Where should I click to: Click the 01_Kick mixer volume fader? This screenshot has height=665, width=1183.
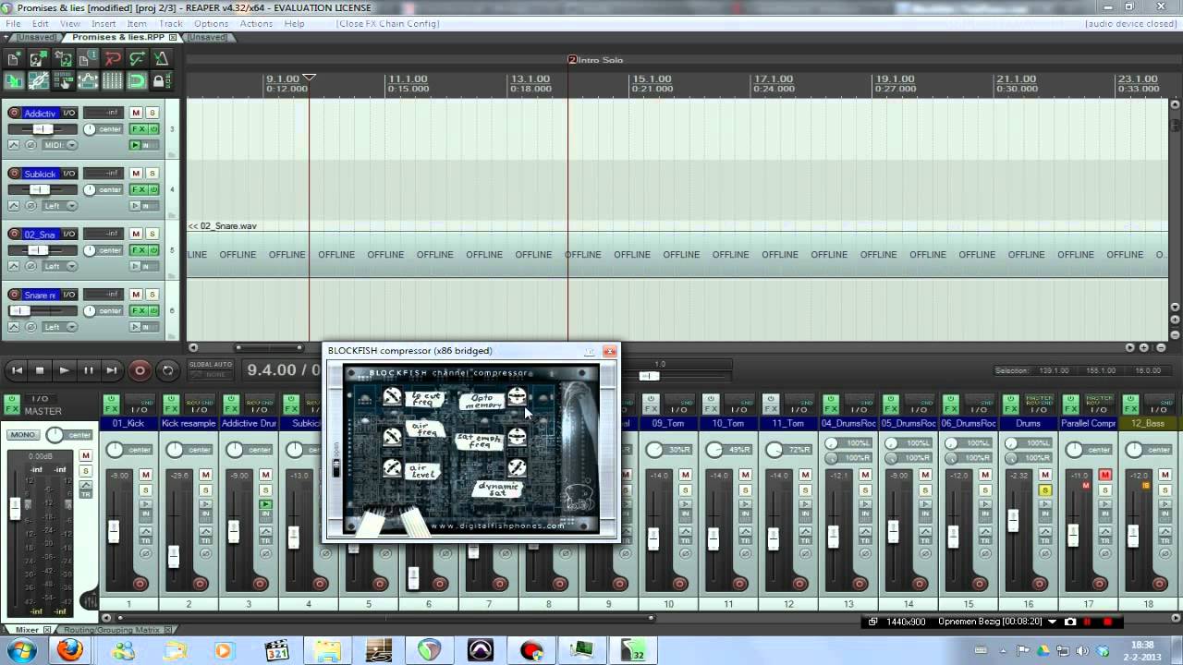[114, 531]
